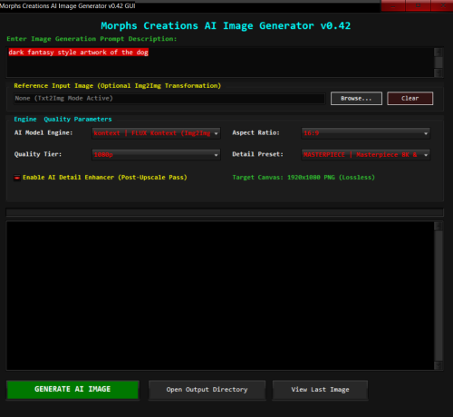Click the log output scroll down arrow

[x=439, y=365]
